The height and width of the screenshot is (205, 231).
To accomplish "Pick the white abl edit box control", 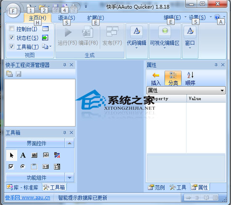I will tap(46, 155).
